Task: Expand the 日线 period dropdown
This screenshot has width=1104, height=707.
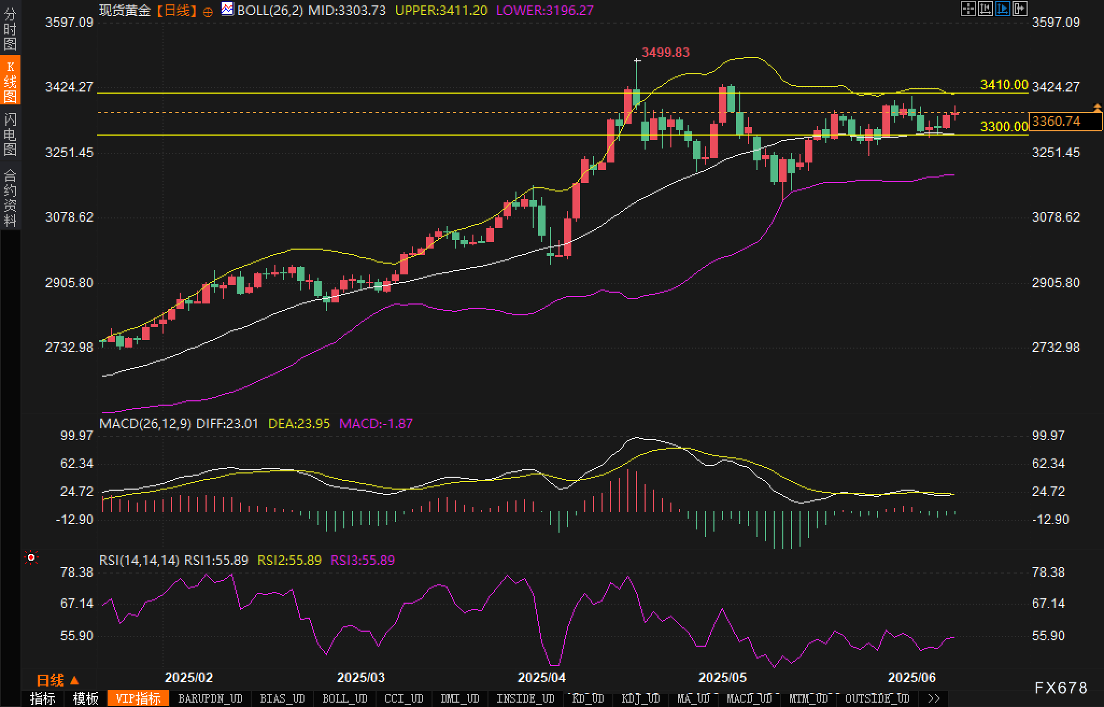Action: click(58, 681)
